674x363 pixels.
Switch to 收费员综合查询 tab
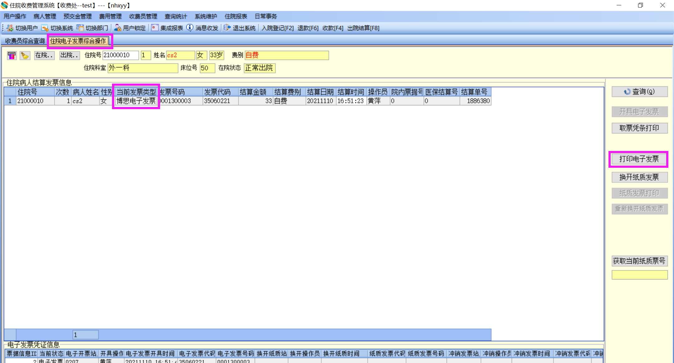25,41
